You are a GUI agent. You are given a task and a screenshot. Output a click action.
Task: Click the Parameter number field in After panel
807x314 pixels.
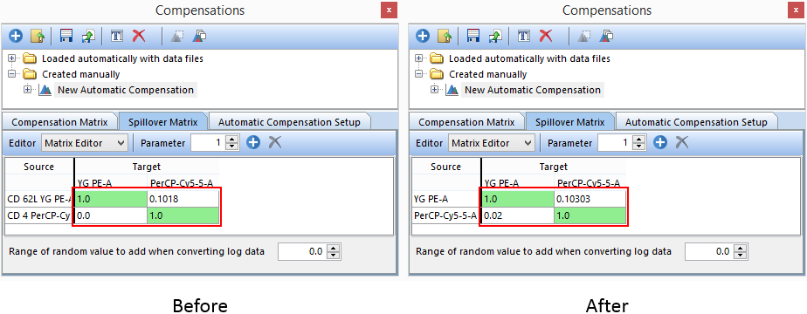click(616, 143)
